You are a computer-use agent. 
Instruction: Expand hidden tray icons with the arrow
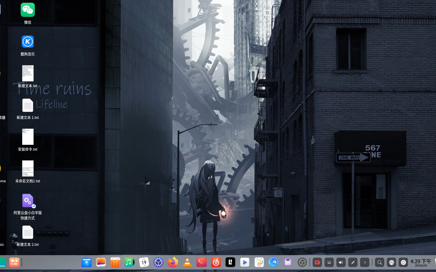[365, 262]
